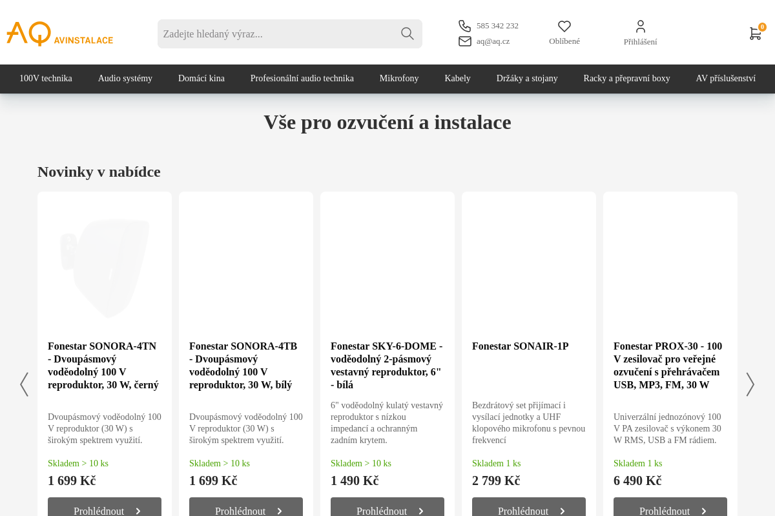775x516 pixels.
Task: Click Skladem > 10 ks under SKY-6-DOME
Action: click(x=361, y=464)
